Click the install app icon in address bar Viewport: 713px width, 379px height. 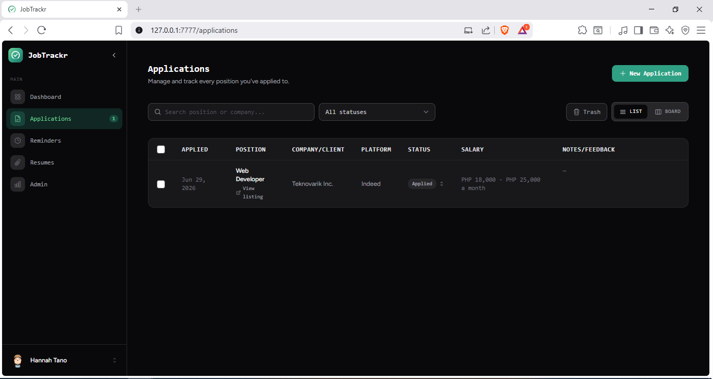pyautogui.click(x=468, y=30)
